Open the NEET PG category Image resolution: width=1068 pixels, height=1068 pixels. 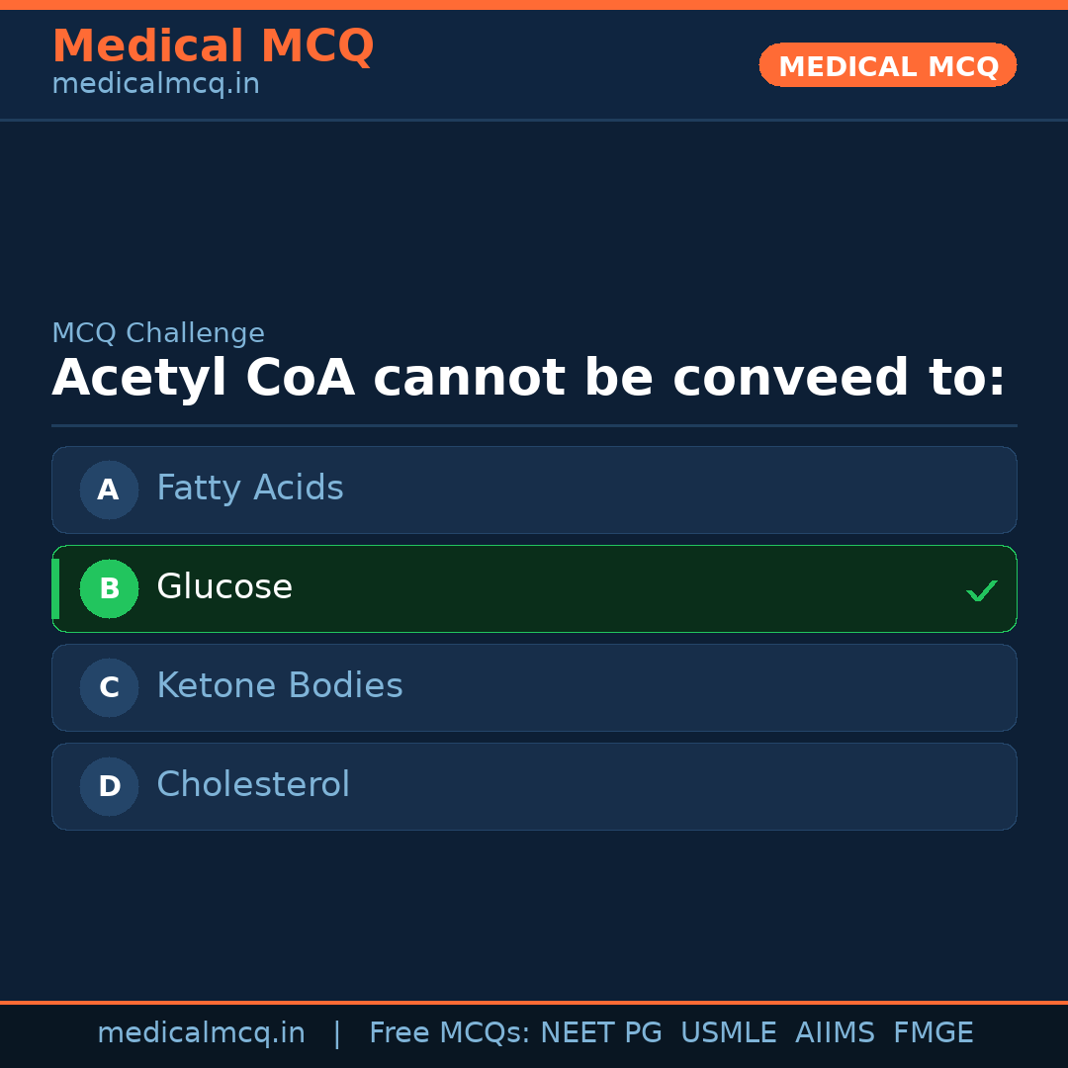tap(600, 1031)
